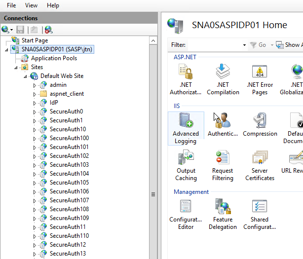This screenshot has width=303, height=259.
Task: Open the Help menu
Action: pos(53,5)
